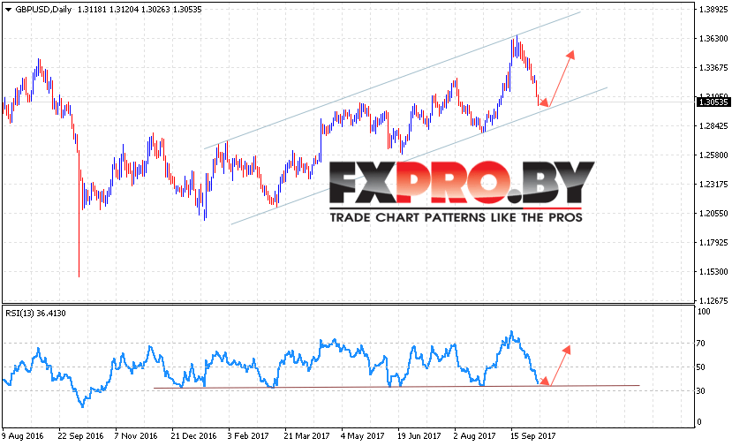
Task: Click the 2 Aug 2017 date label
Action: click(x=474, y=435)
